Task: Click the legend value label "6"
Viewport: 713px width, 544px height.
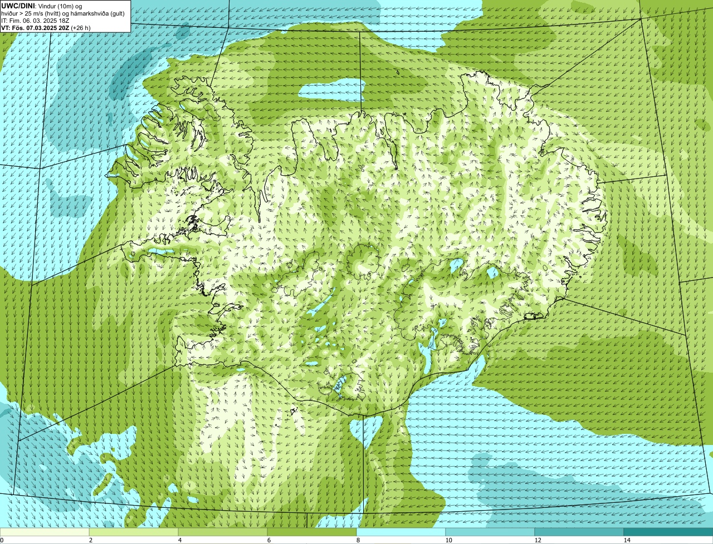Action: tap(268, 540)
